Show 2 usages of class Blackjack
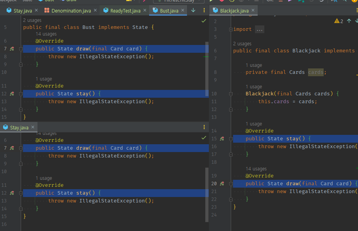 242,44
